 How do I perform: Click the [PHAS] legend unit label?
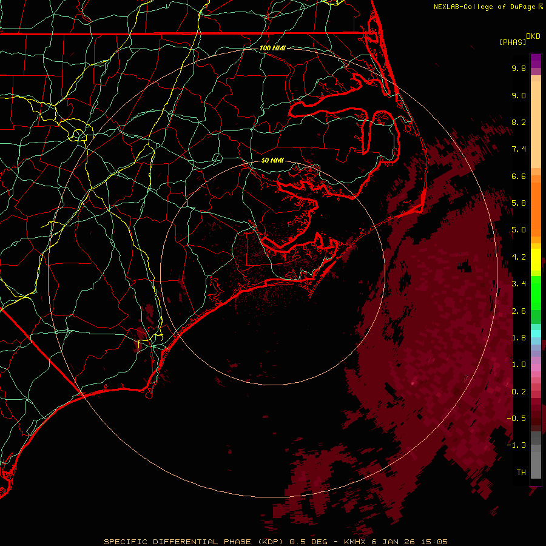pyautogui.click(x=513, y=42)
